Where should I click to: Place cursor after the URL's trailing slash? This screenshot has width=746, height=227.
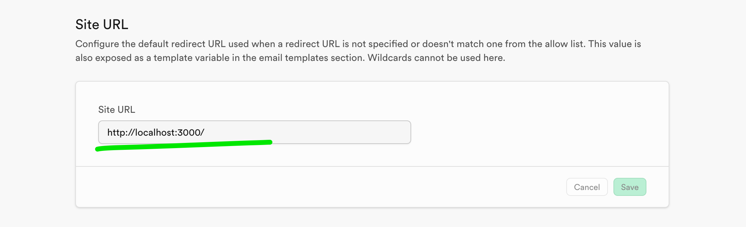(x=205, y=133)
